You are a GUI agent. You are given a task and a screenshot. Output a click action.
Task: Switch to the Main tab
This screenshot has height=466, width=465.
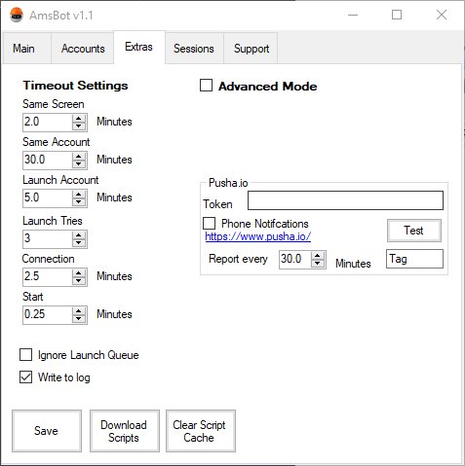click(27, 48)
